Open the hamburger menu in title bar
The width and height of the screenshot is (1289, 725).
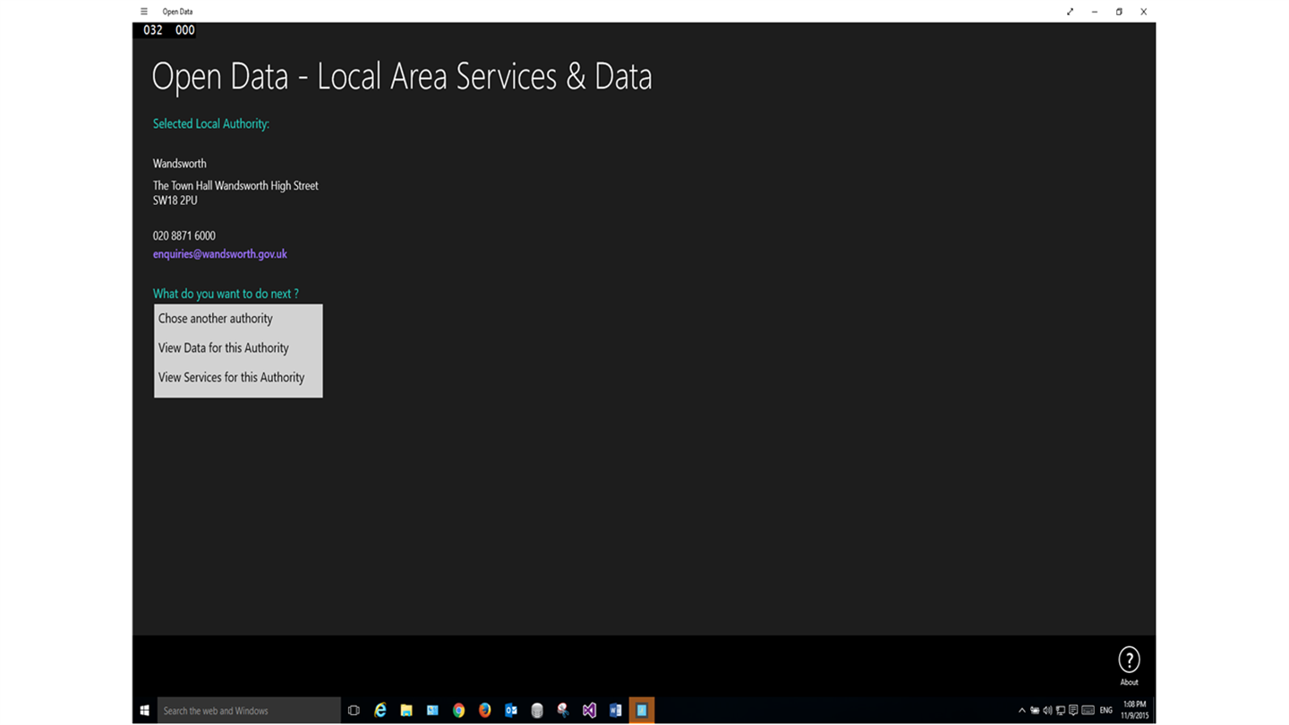click(x=144, y=12)
